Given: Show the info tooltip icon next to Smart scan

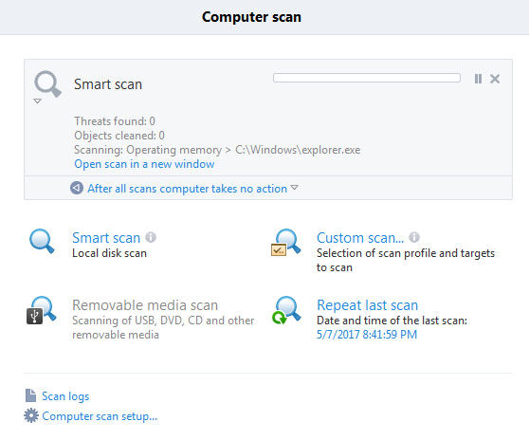Looking at the screenshot, I should click(x=151, y=237).
